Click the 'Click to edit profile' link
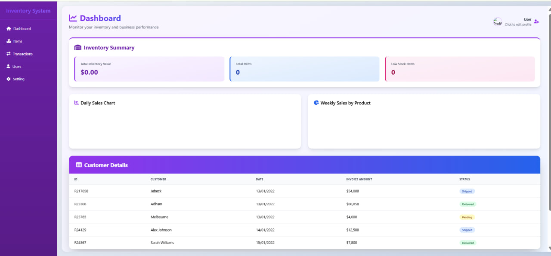The image size is (551, 256). (x=519, y=24)
